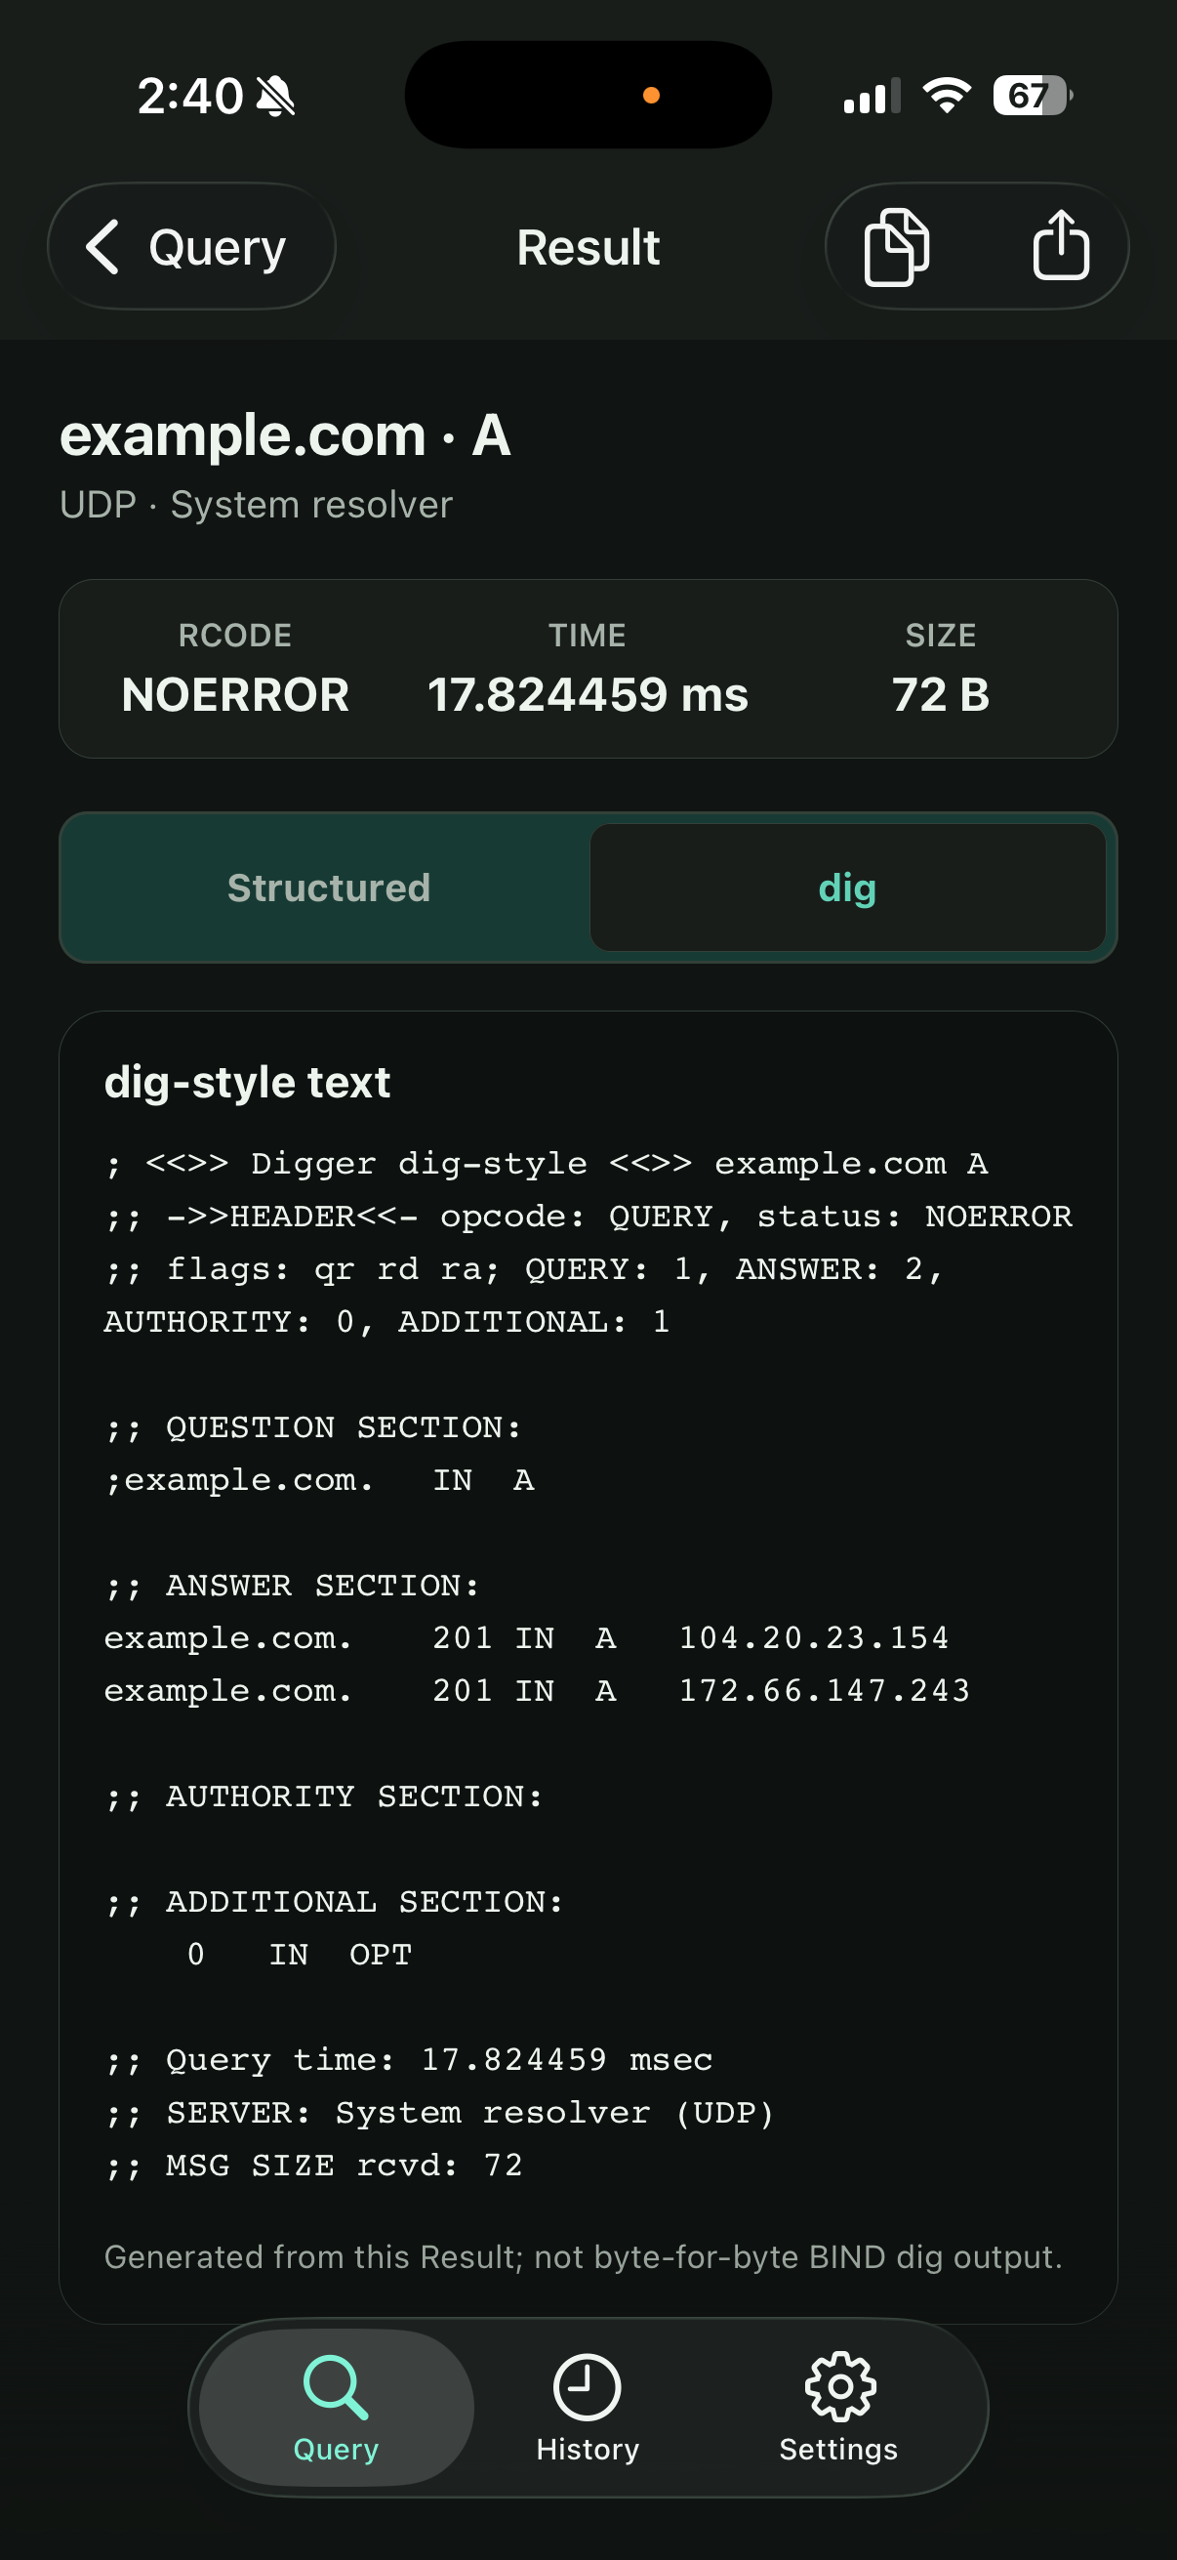This screenshot has width=1177, height=2560.
Task: Tap the ;; SERVER: System resolver line
Action: click(439, 2112)
